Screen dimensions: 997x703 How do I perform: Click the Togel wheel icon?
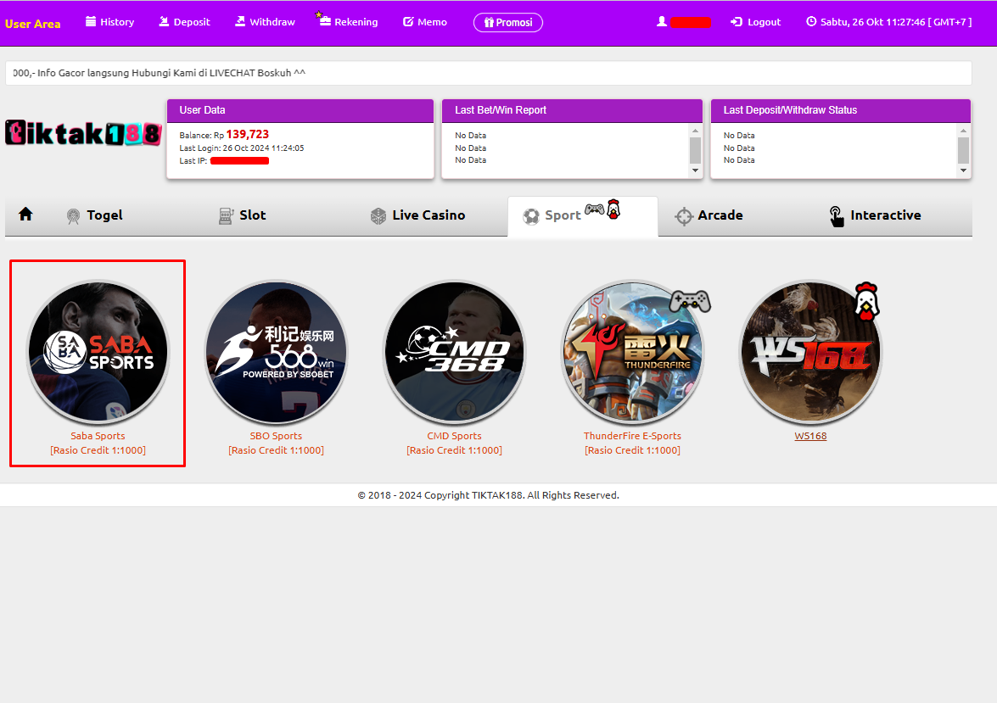73,217
